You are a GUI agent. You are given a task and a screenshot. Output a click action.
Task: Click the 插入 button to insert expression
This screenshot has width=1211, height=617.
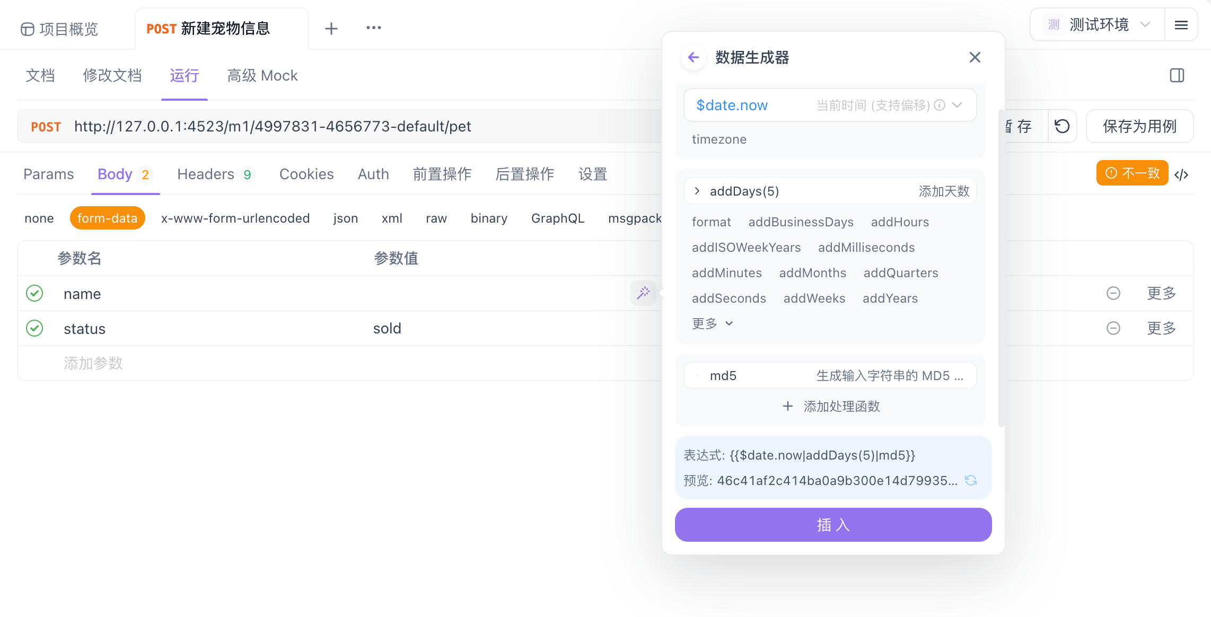tap(832, 525)
